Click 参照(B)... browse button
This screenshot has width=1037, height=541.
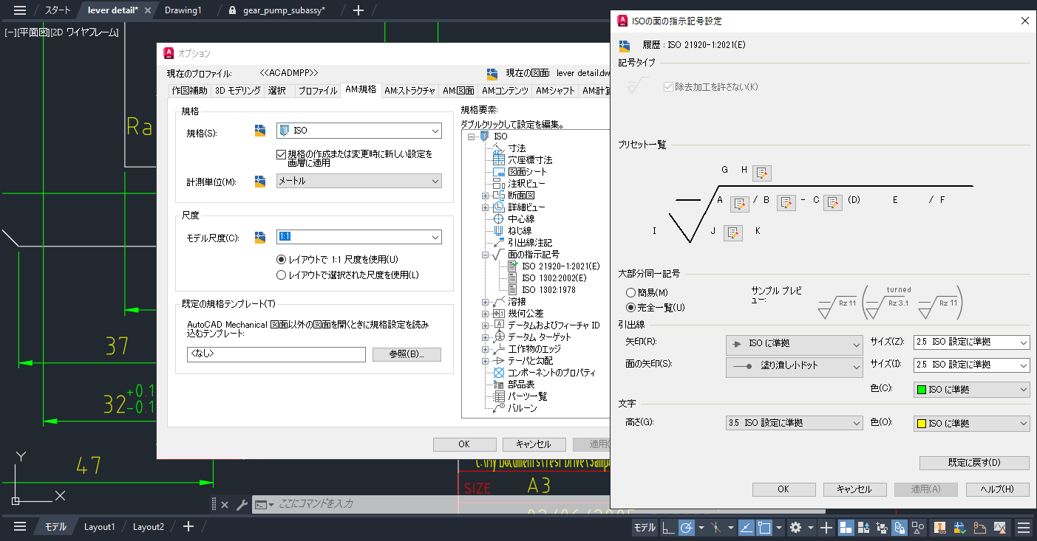(x=407, y=354)
